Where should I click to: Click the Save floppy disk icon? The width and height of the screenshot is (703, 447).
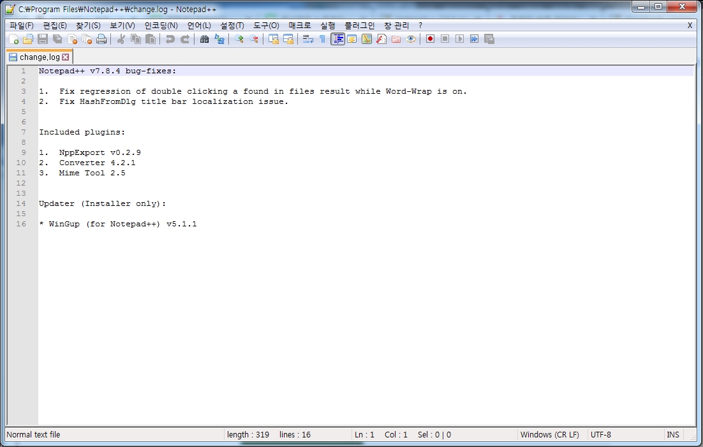(43, 39)
